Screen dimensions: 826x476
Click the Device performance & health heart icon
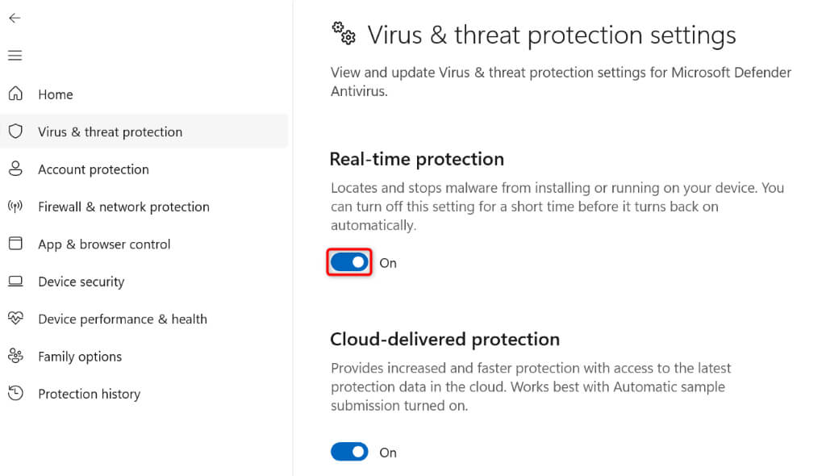(18, 319)
